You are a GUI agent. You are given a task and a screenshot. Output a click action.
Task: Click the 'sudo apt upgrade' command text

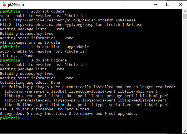(x=49, y=60)
